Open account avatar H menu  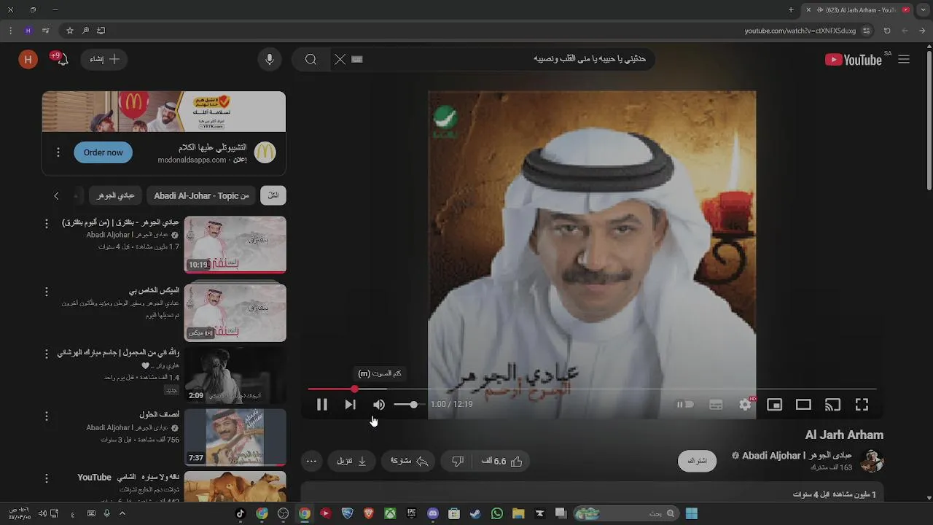[x=28, y=60]
